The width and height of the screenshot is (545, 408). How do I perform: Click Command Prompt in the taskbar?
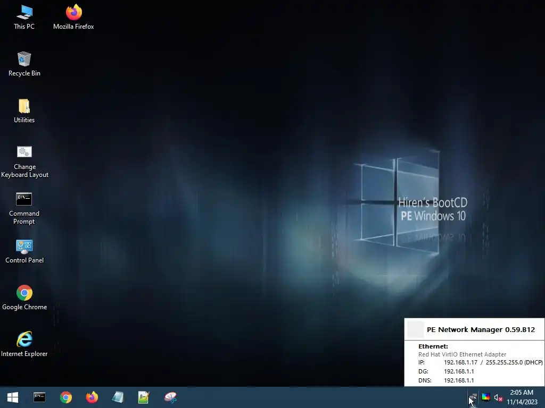click(x=39, y=397)
